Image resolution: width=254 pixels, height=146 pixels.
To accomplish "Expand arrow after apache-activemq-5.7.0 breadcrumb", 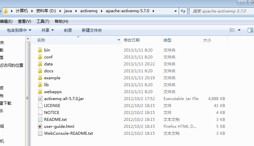I will click(x=153, y=11).
